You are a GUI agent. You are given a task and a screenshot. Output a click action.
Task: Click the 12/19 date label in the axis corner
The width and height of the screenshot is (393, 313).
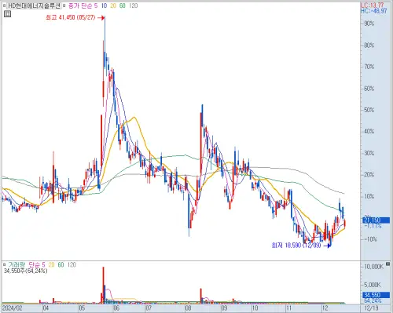click(x=371, y=308)
